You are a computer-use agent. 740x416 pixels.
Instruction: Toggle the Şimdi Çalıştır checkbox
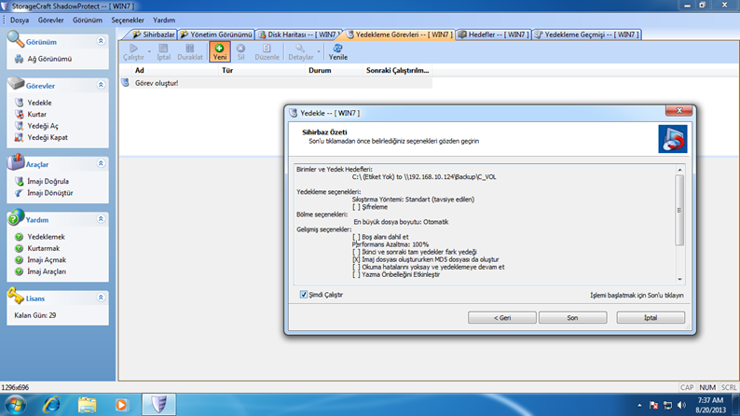(x=304, y=294)
